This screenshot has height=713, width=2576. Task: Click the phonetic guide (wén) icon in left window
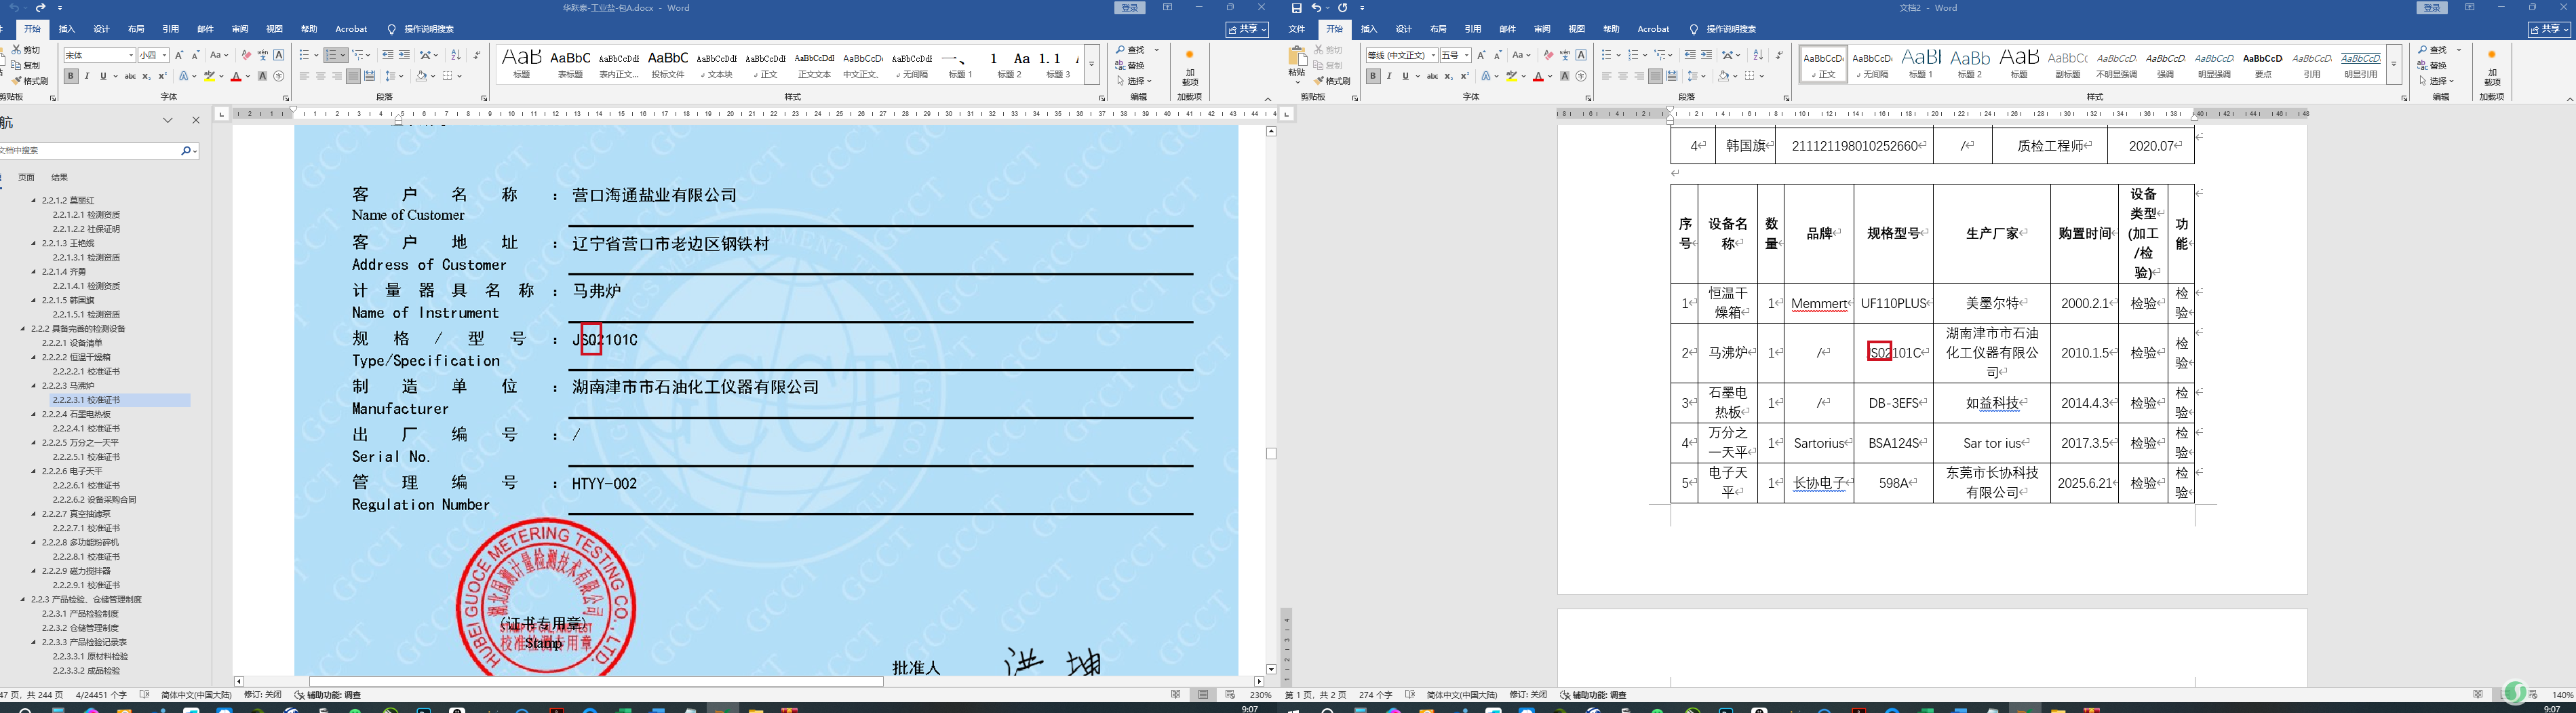[x=263, y=55]
